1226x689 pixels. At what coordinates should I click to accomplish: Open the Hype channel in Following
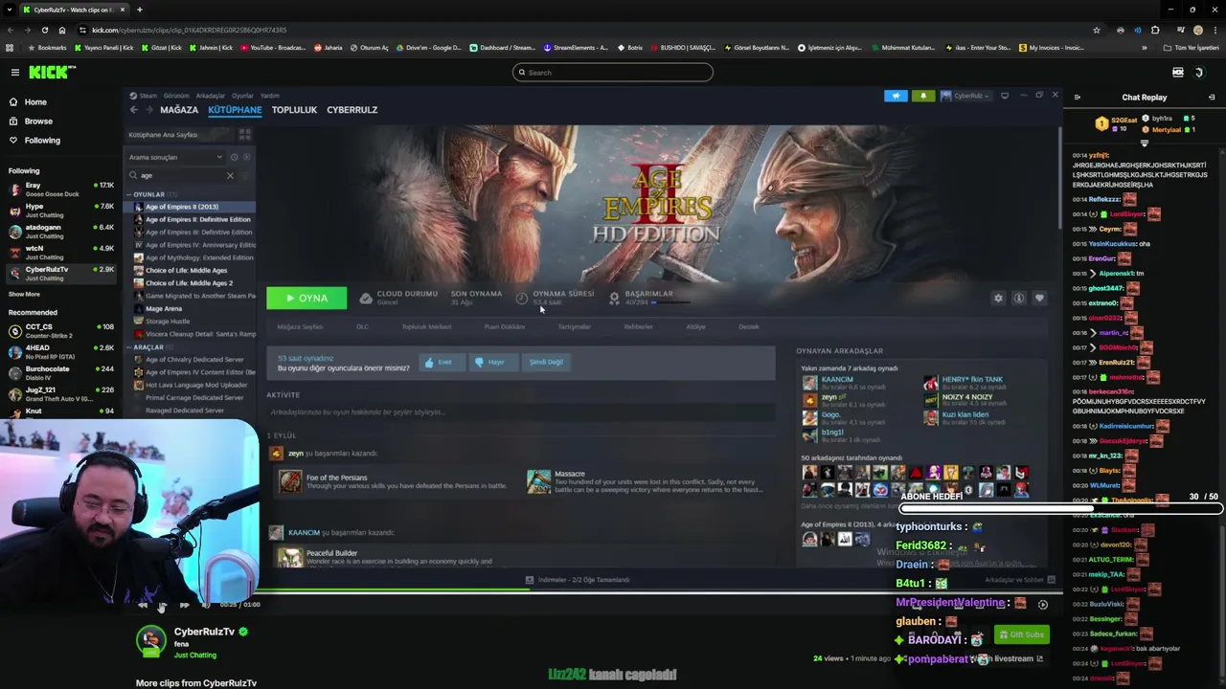59,210
